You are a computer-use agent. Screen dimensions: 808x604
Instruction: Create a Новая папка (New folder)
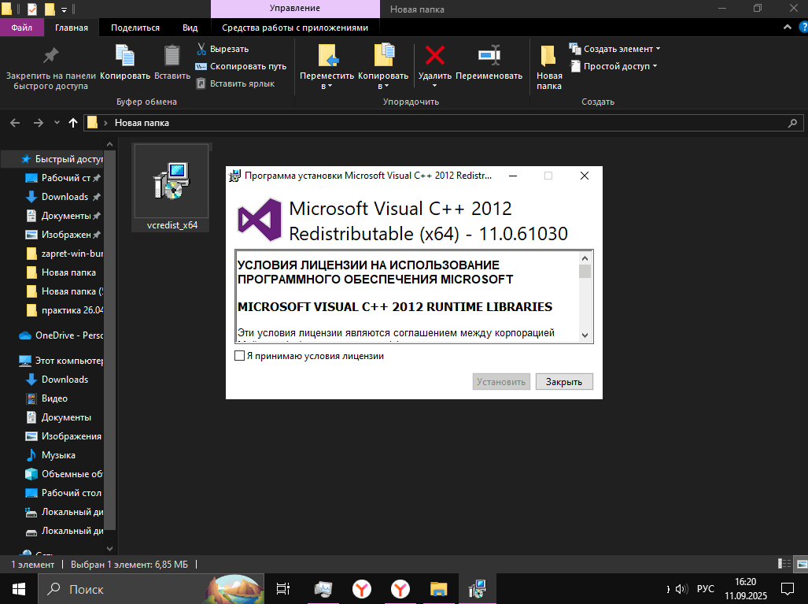[549, 67]
